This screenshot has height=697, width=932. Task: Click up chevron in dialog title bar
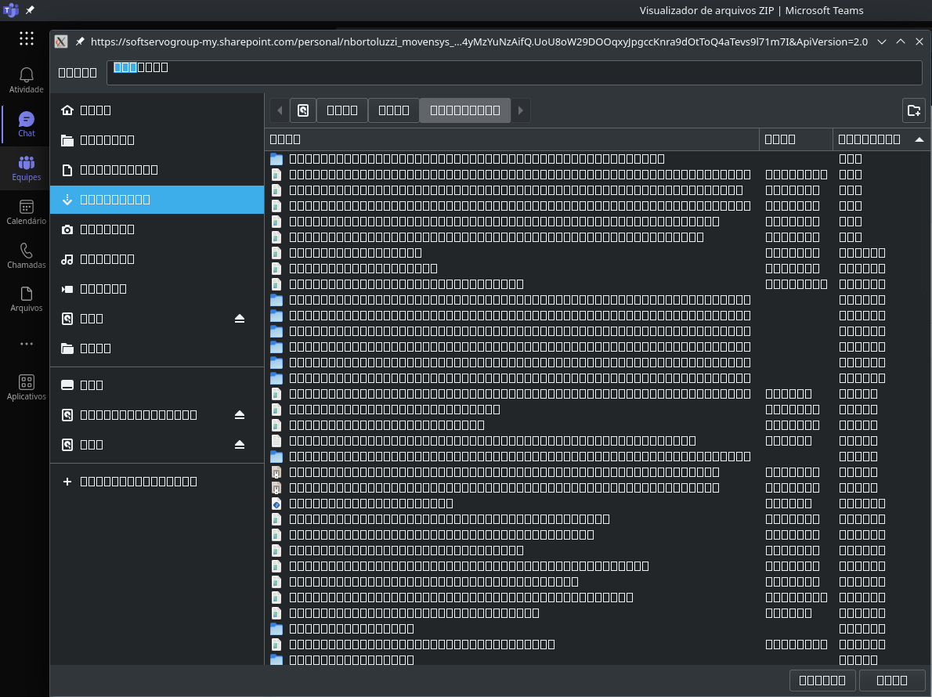pyautogui.click(x=901, y=42)
